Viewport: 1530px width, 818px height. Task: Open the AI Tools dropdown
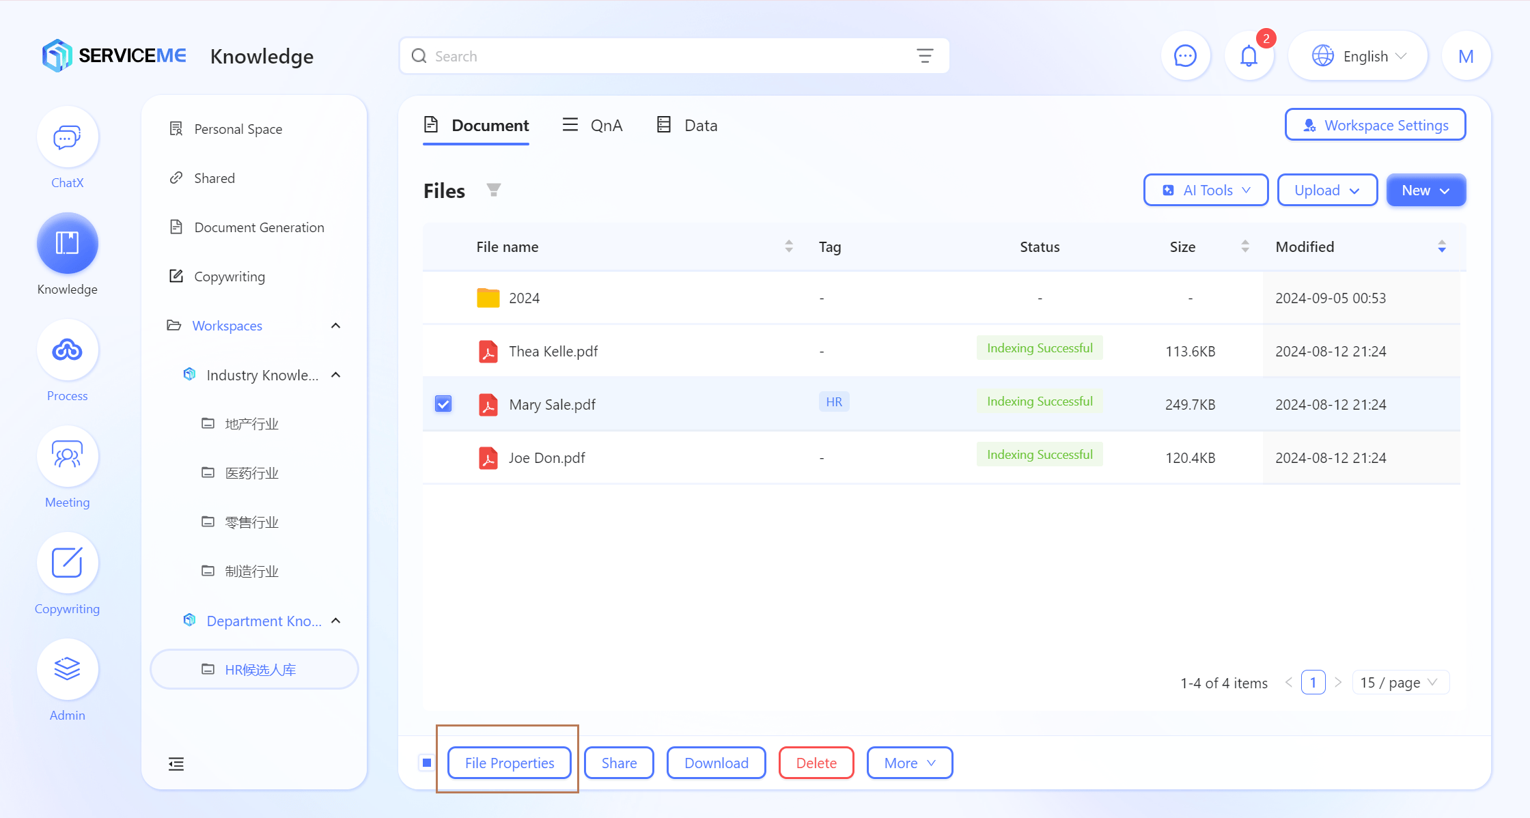(1206, 191)
